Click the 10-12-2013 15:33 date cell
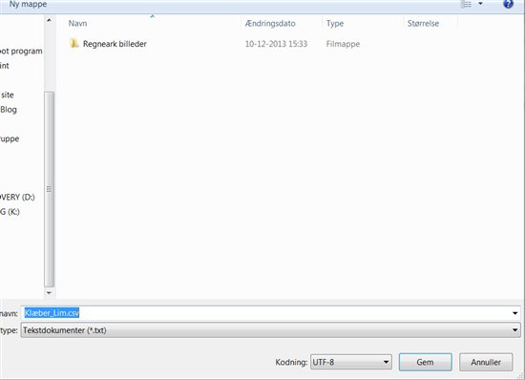Screen dimensions: 525x380 276,44
